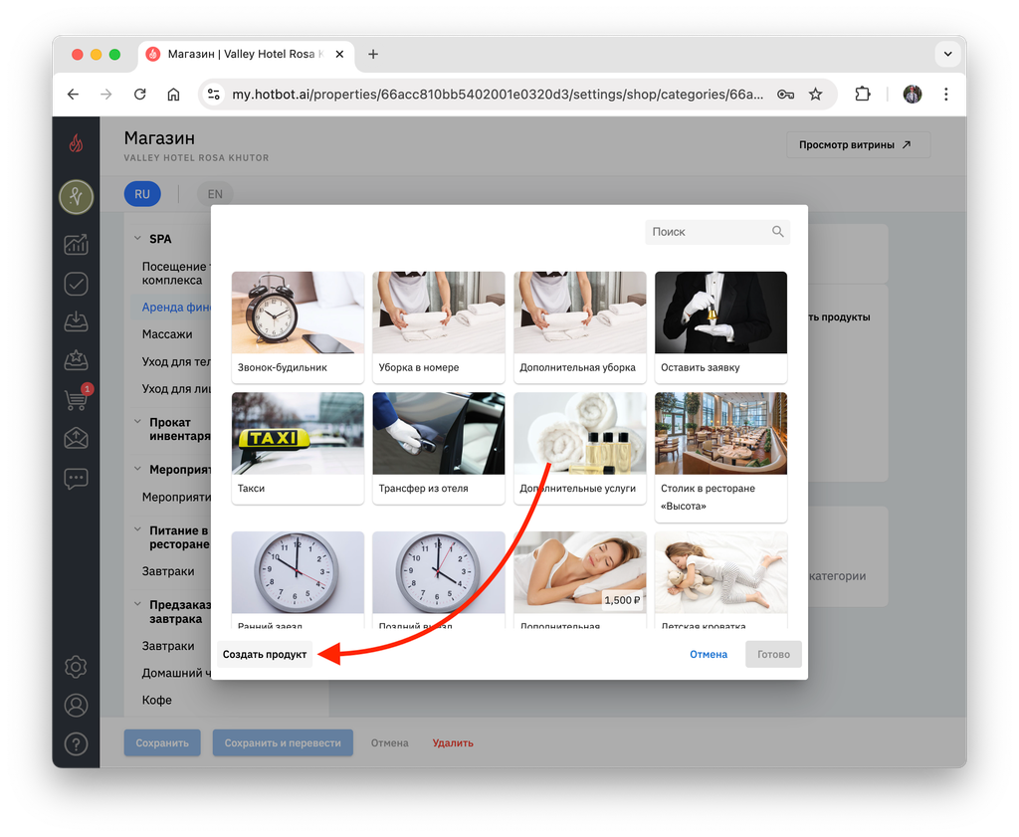Select the Звонок-будильник product card
1019x837 pixels.
pyautogui.click(x=298, y=326)
